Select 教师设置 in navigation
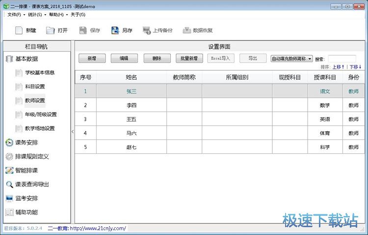The height and width of the screenshot is (235, 368). point(35,101)
